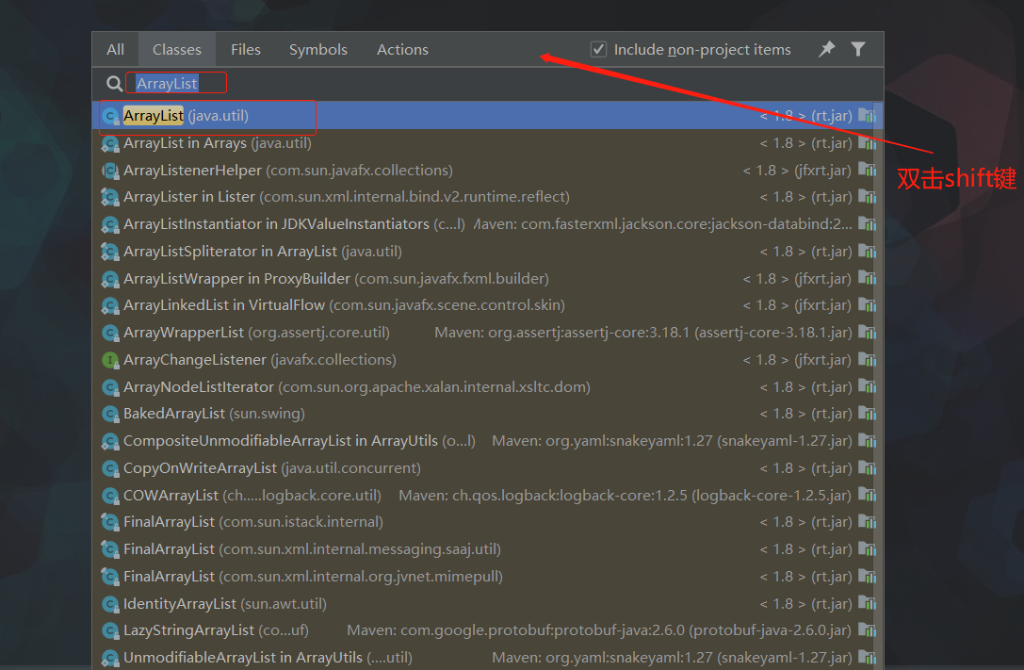The height and width of the screenshot is (670, 1024).
Task: Open the filter funnel icon
Action: click(858, 49)
